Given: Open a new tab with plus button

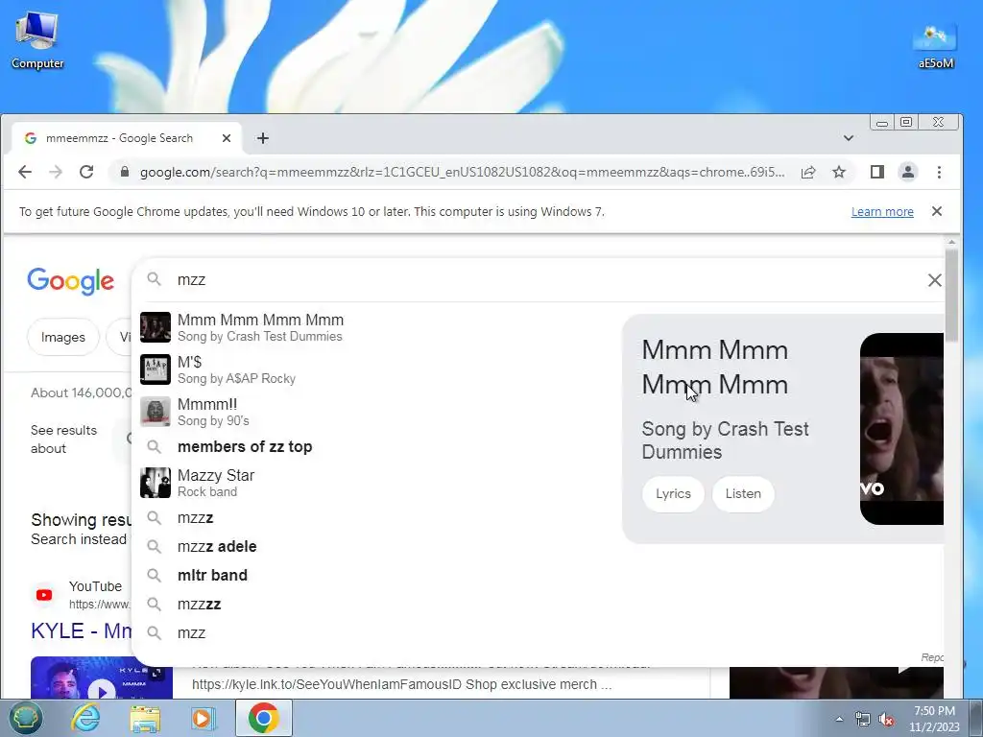Looking at the screenshot, I should coord(263,138).
